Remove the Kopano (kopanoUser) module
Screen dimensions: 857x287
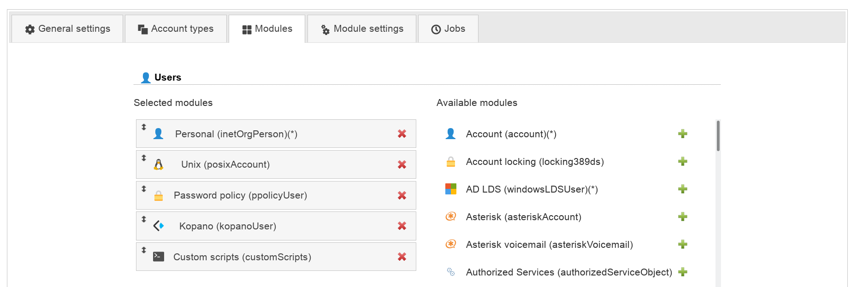point(402,226)
